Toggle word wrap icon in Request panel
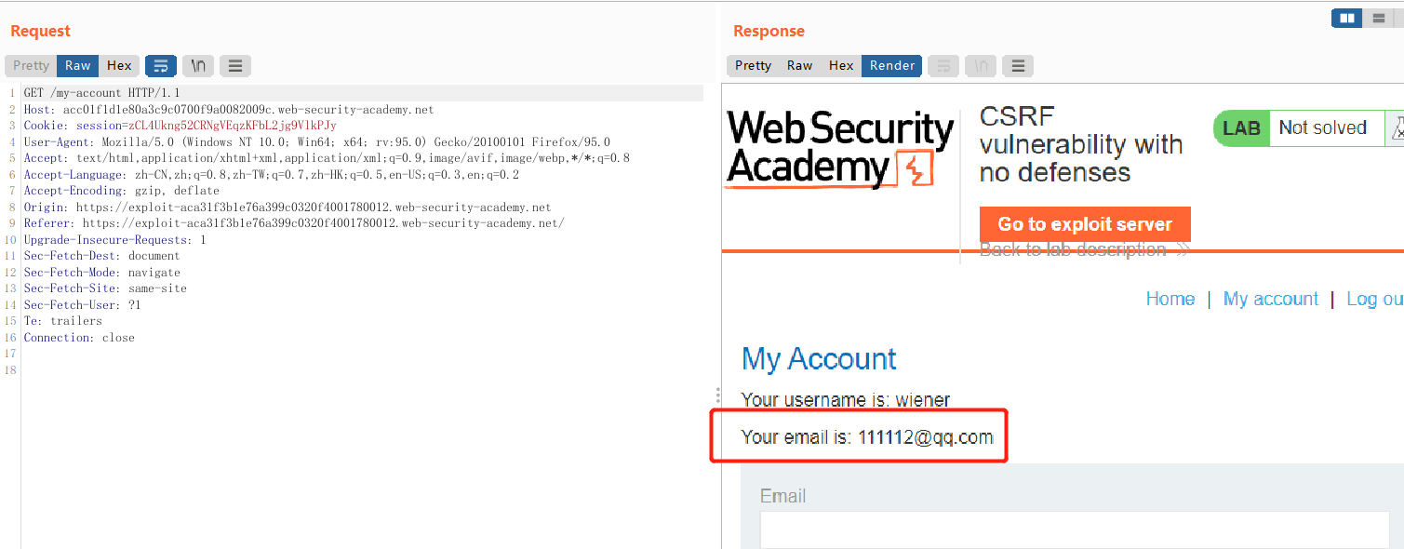The width and height of the screenshot is (1404, 549). pyautogui.click(x=161, y=66)
